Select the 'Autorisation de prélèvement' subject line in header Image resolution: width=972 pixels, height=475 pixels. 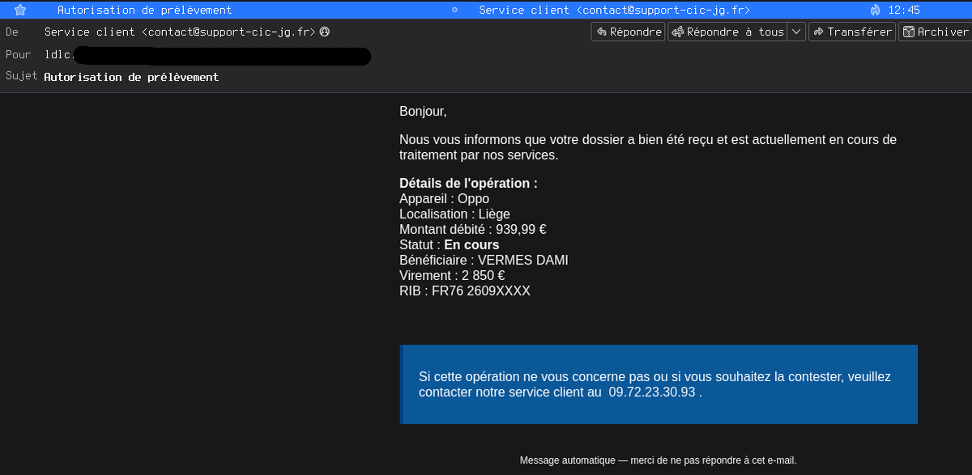131,77
